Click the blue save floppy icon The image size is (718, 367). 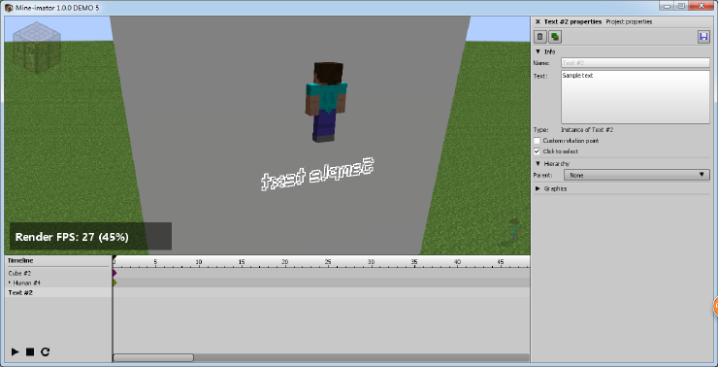click(x=703, y=37)
